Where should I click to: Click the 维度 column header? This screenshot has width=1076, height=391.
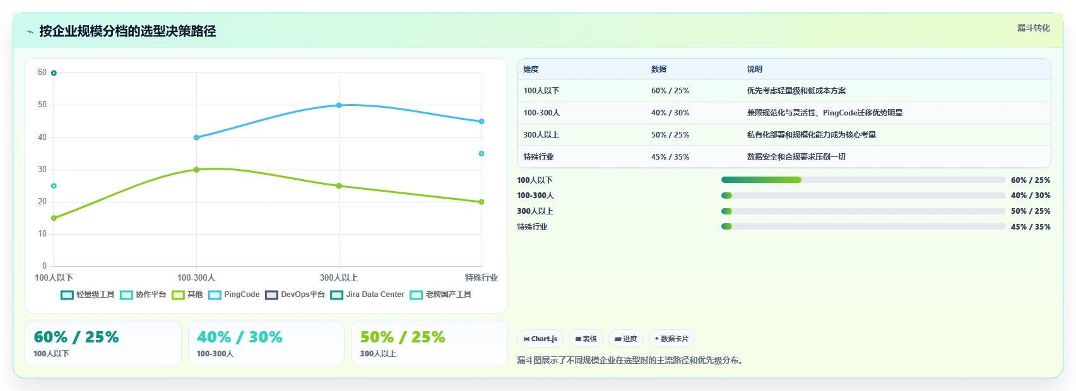[x=531, y=69]
